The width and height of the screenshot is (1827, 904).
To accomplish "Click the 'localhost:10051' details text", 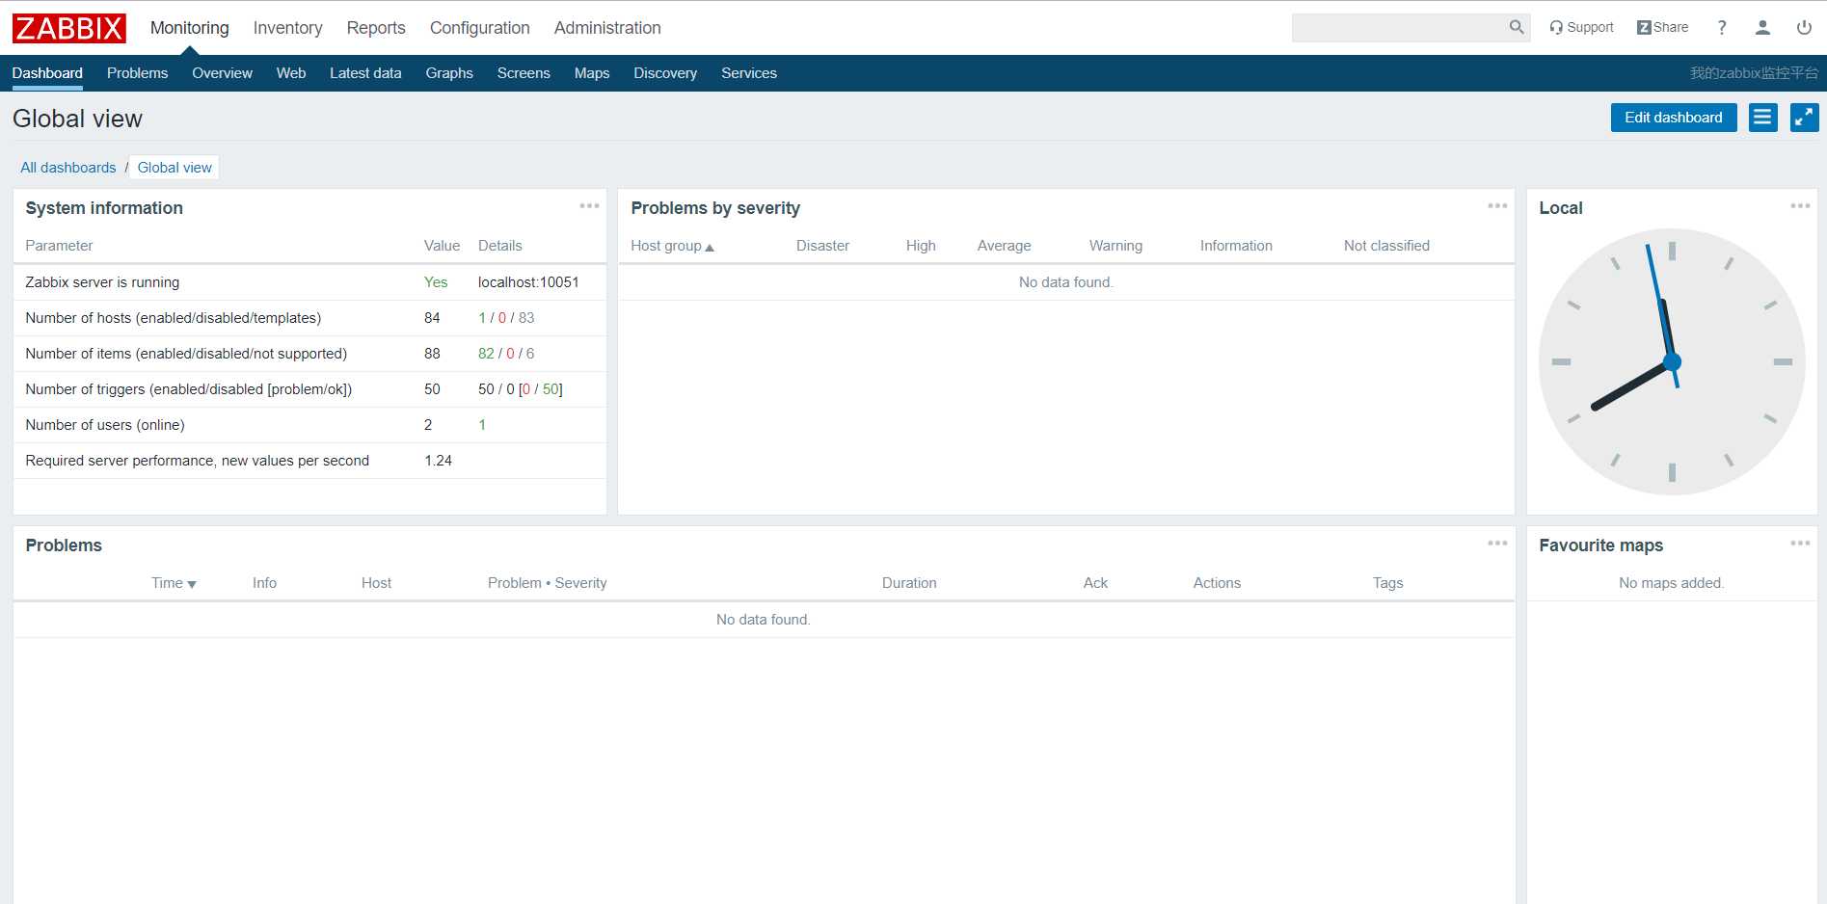I will coord(528,282).
